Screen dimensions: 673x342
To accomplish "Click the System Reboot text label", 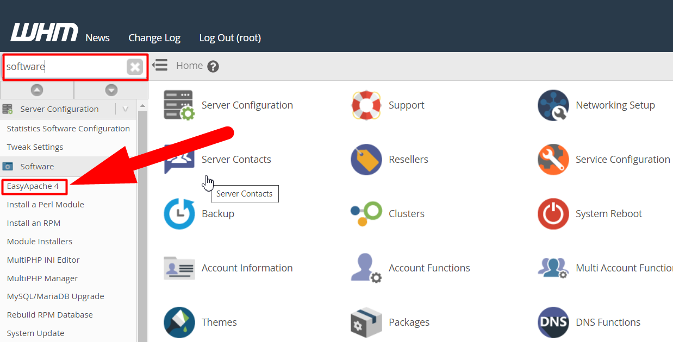I will click(609, 214).
